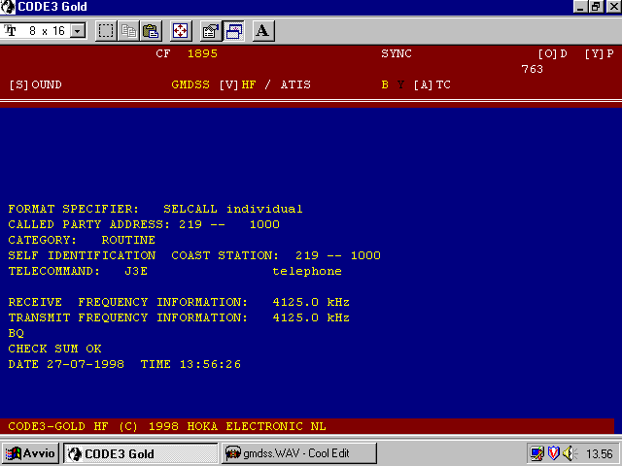Click the system clock showing 13.56
The width and height of the screenshot is (622, 466).
click(x=599, y=453)
